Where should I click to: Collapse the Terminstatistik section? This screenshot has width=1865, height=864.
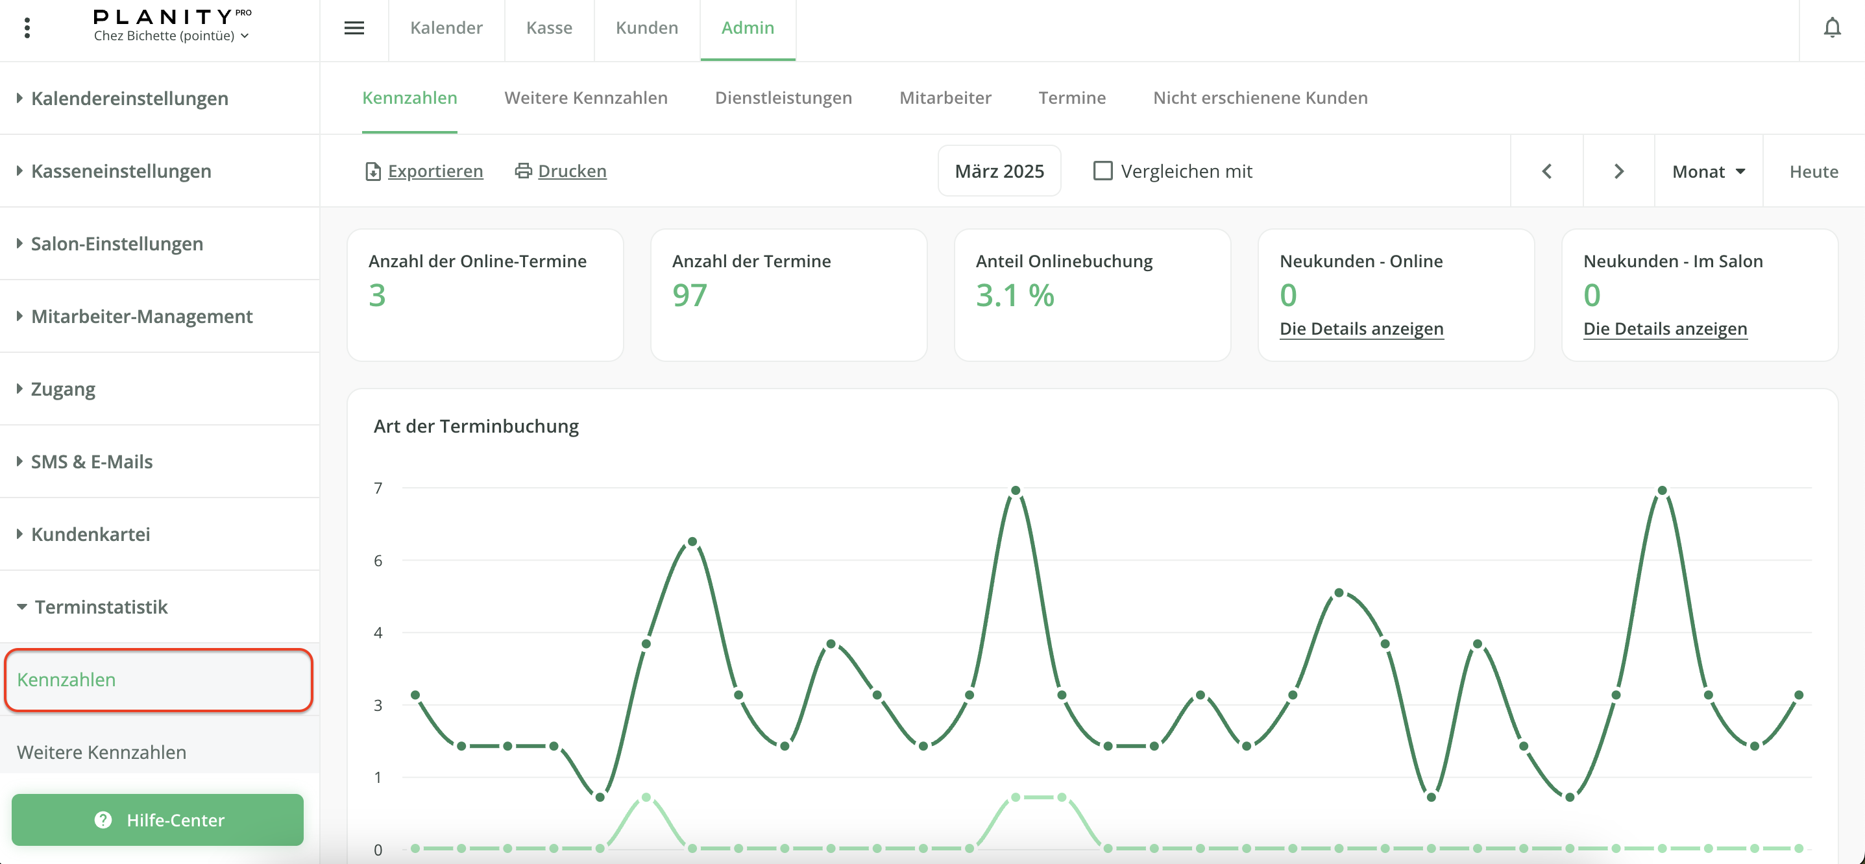(101, 606)
